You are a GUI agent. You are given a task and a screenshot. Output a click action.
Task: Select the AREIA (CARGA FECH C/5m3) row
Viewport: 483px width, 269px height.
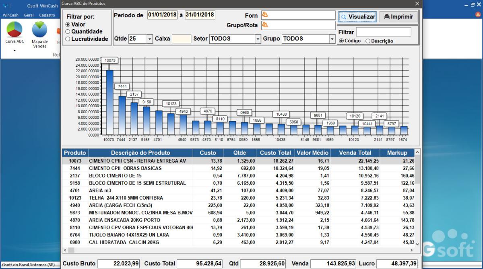[x=238, y=205]
